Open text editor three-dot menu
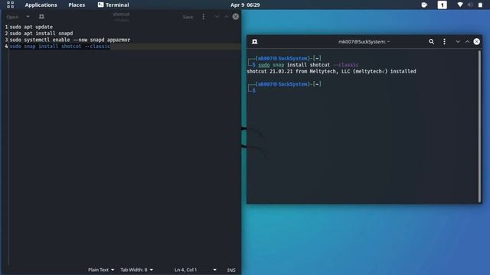490x275 pixels. [204, 17]
